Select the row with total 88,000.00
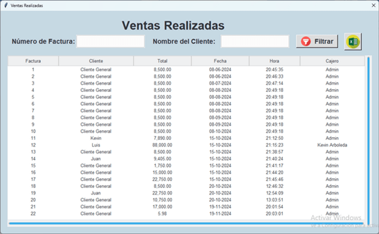Viewport: 379px width, 234px height. tap(162, 145)
